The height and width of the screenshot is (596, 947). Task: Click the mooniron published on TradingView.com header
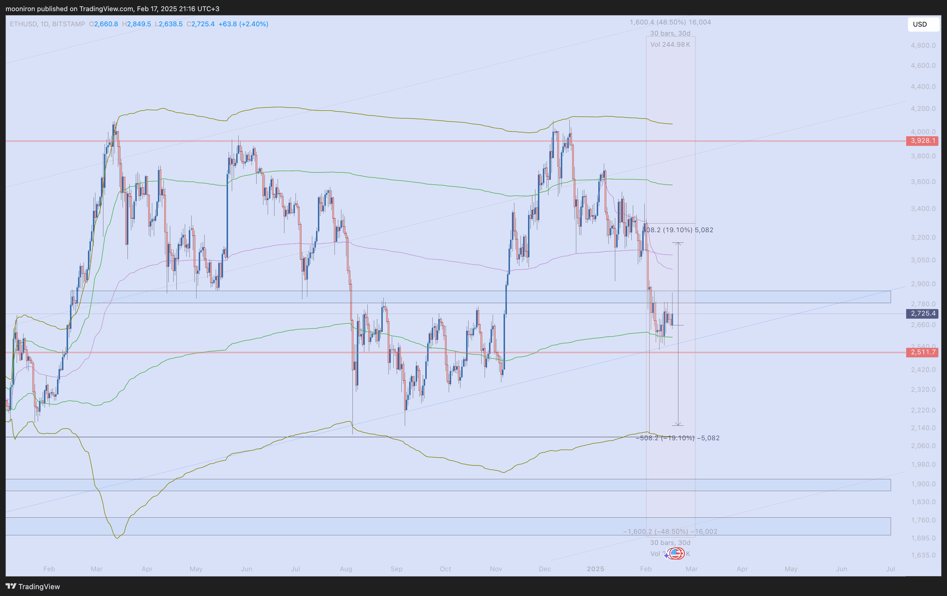pyautogui.click(x=112, y=9)
